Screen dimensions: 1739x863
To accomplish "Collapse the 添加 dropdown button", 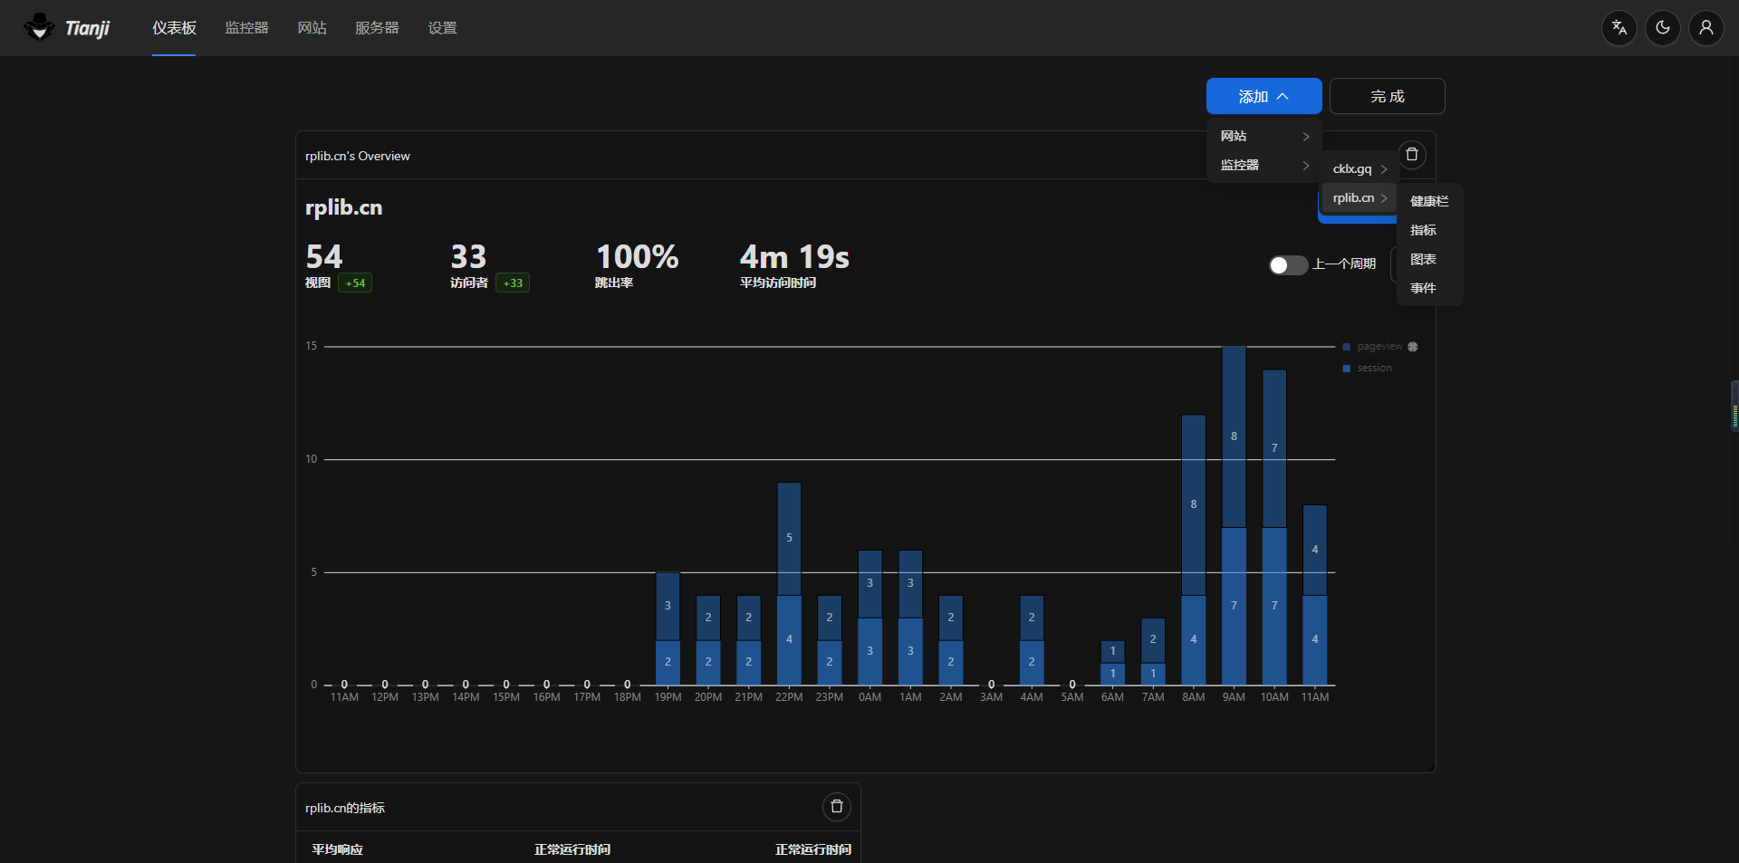I will click(1263, 97).
